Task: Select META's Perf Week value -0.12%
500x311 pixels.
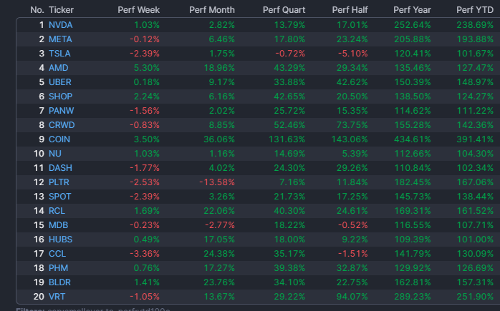Action: pos(145,39)
